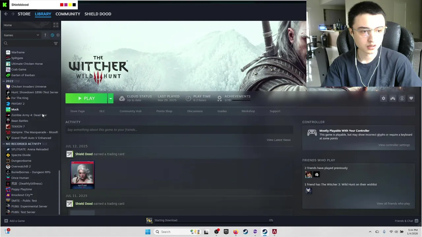Click the red overlay color swatch
Screen dimensions: 422x237
coord(62,5)
